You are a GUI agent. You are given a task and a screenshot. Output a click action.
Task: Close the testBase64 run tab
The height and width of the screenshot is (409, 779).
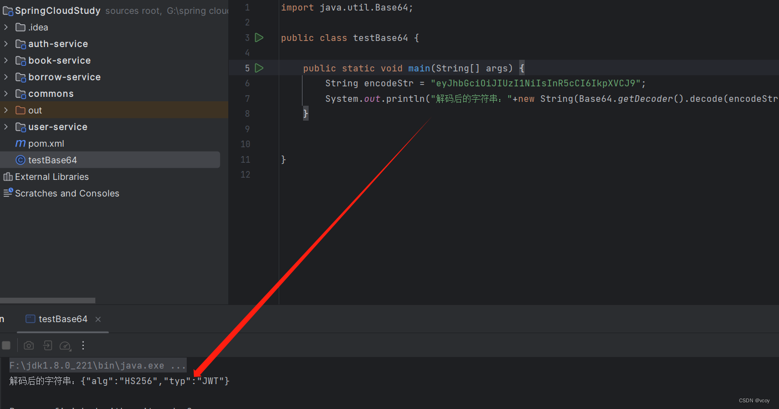98,319
